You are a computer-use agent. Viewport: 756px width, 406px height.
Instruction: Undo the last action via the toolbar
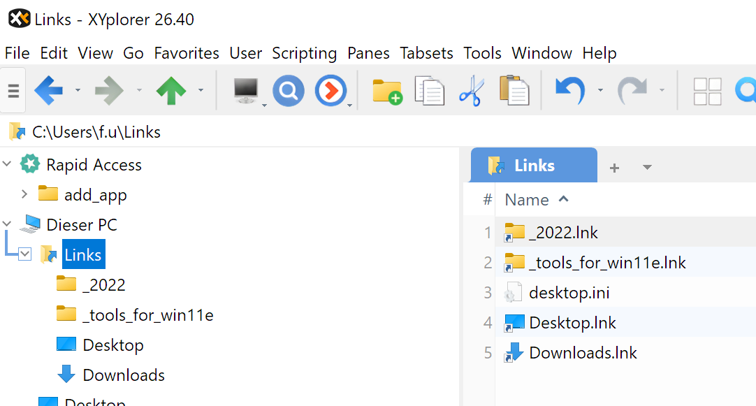pos(571,91)
